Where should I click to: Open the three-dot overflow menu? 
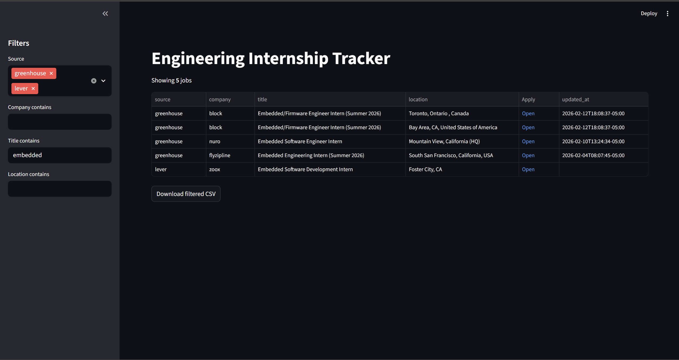[667, 13]
